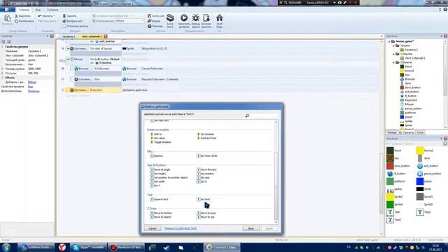448x252 pixels.
Task: Click Select all in the ribbon
Action: coord(72,21)
